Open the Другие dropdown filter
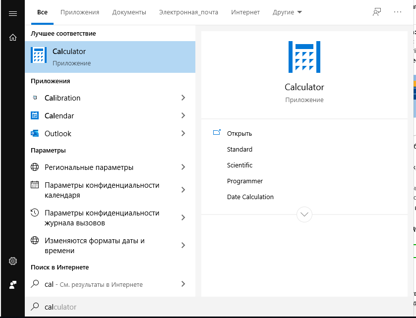The image size is (416, 318). 287,12
